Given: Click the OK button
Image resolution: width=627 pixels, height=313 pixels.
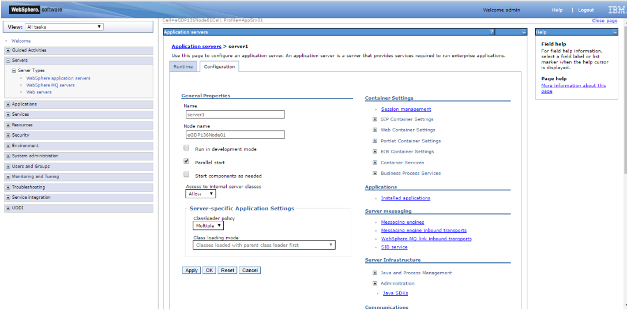Looking at the screenshot, I should (x=209, y=270).
